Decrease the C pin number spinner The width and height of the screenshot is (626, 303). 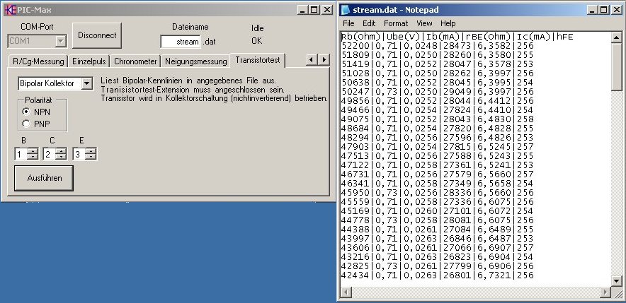click(x=61, y=157)
